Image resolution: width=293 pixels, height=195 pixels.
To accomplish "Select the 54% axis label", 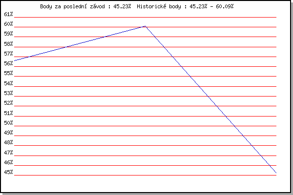I will point(8,83).
